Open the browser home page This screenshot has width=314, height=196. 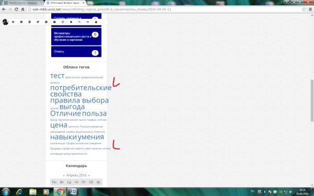click(23, 9)
